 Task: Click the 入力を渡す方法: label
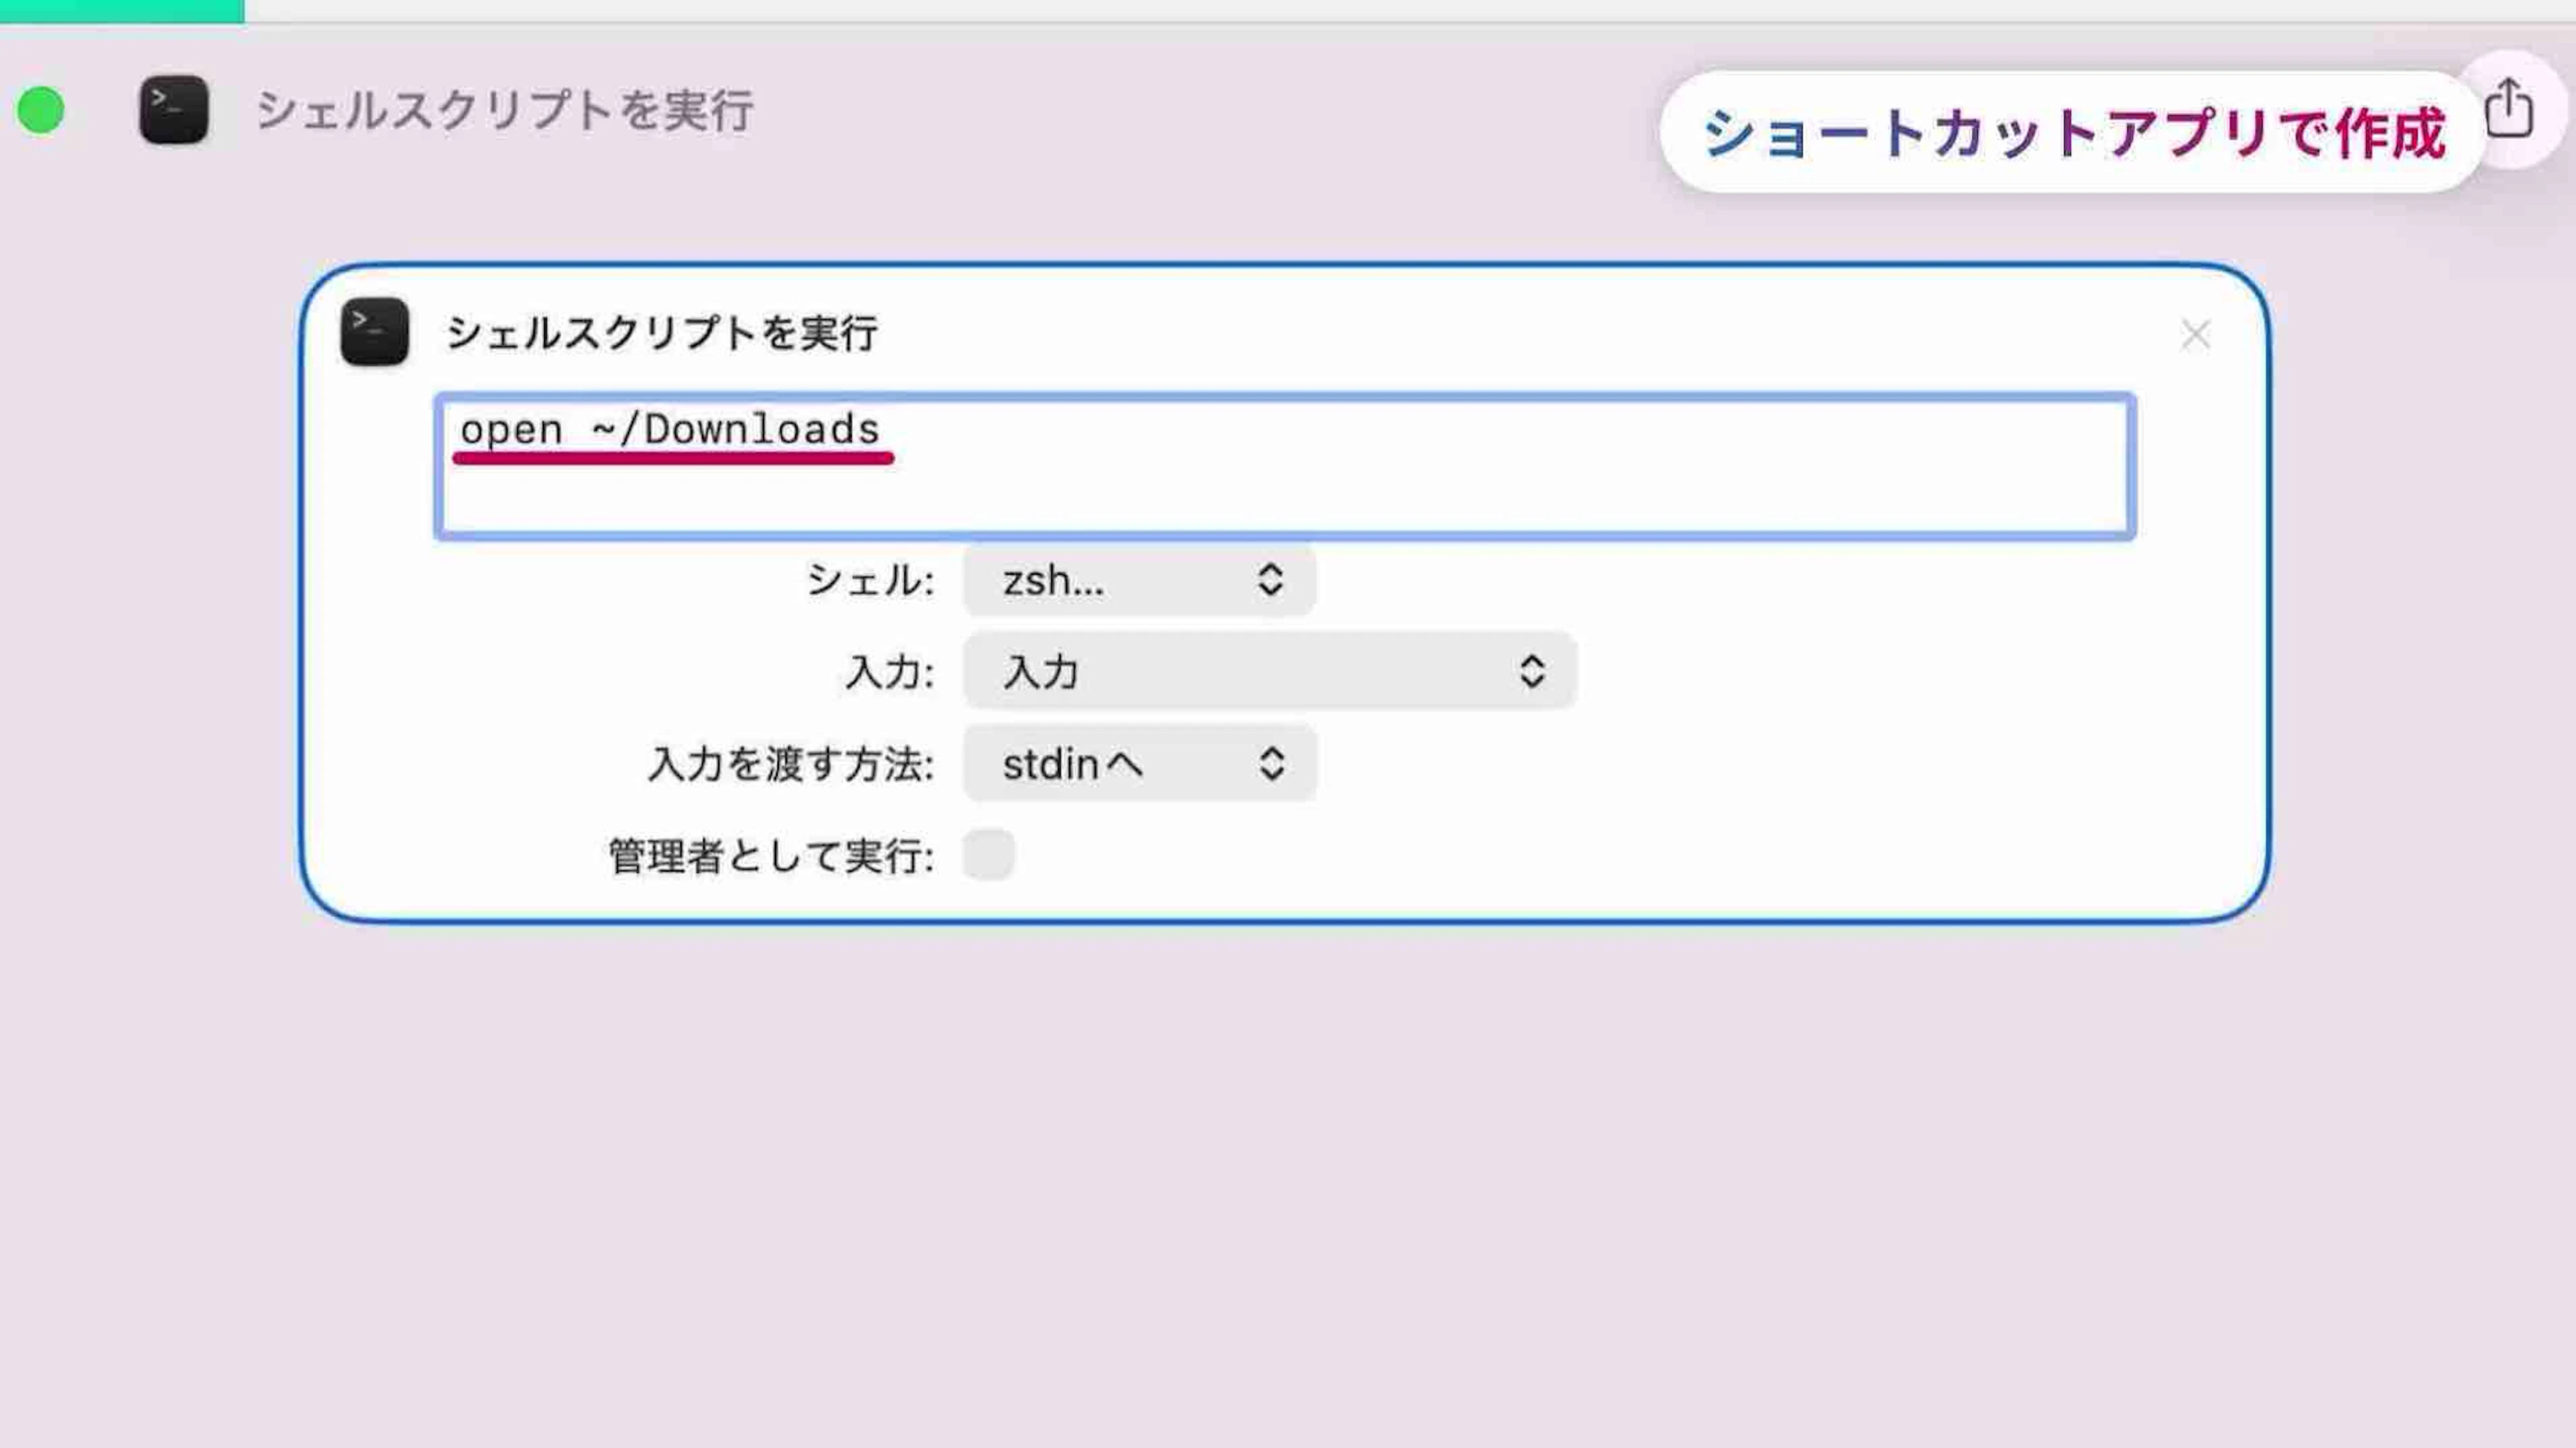pyautogui.click(x=790, y=764)
